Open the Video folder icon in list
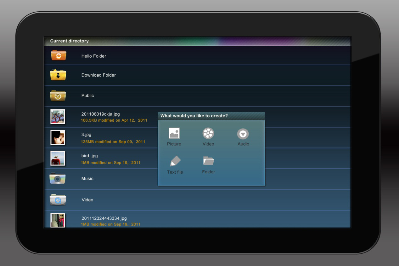This screenshot has width=399, height=266. pos(58,200)
